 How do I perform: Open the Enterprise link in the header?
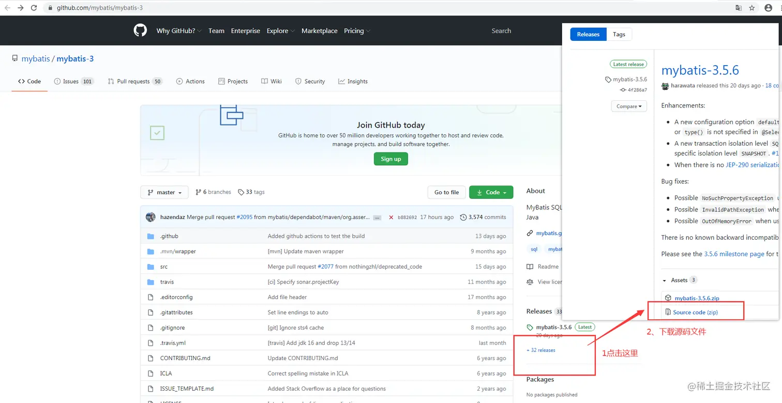coord(246,31)
